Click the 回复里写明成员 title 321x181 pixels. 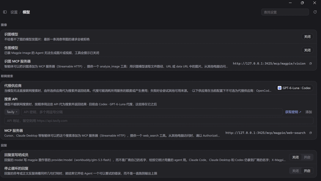16,155
